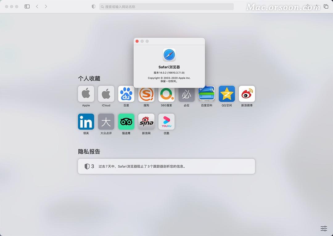The image size is (333, 236).
Task: Toggle the Safari sidebar button
Action: 27,6
